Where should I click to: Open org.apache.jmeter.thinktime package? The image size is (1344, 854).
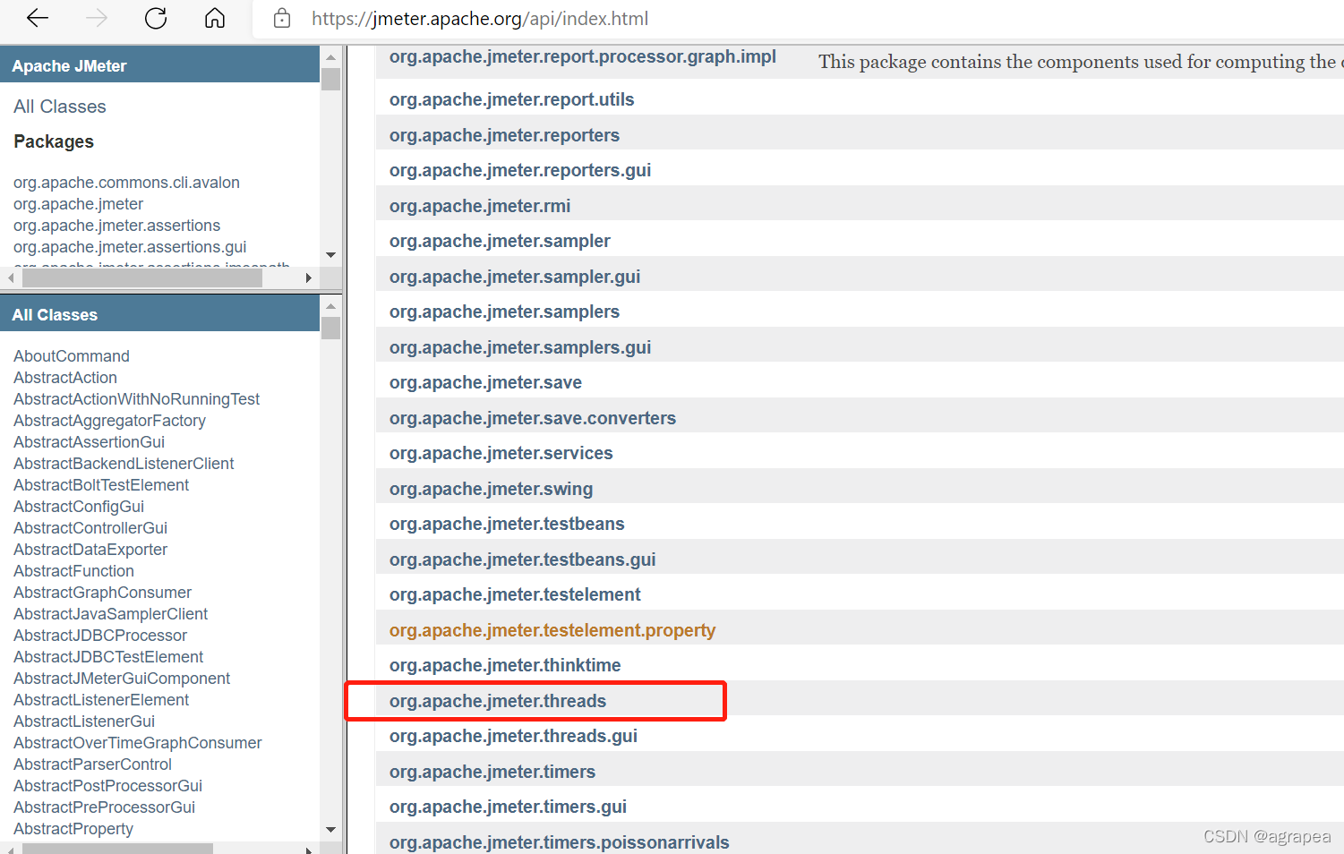pos(505,665)
